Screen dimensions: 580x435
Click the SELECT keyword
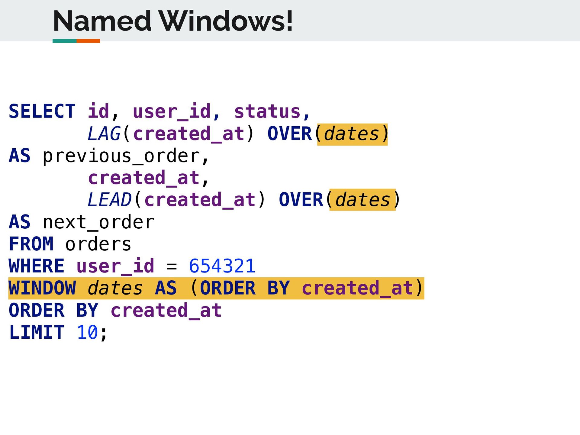pos(42,111)
